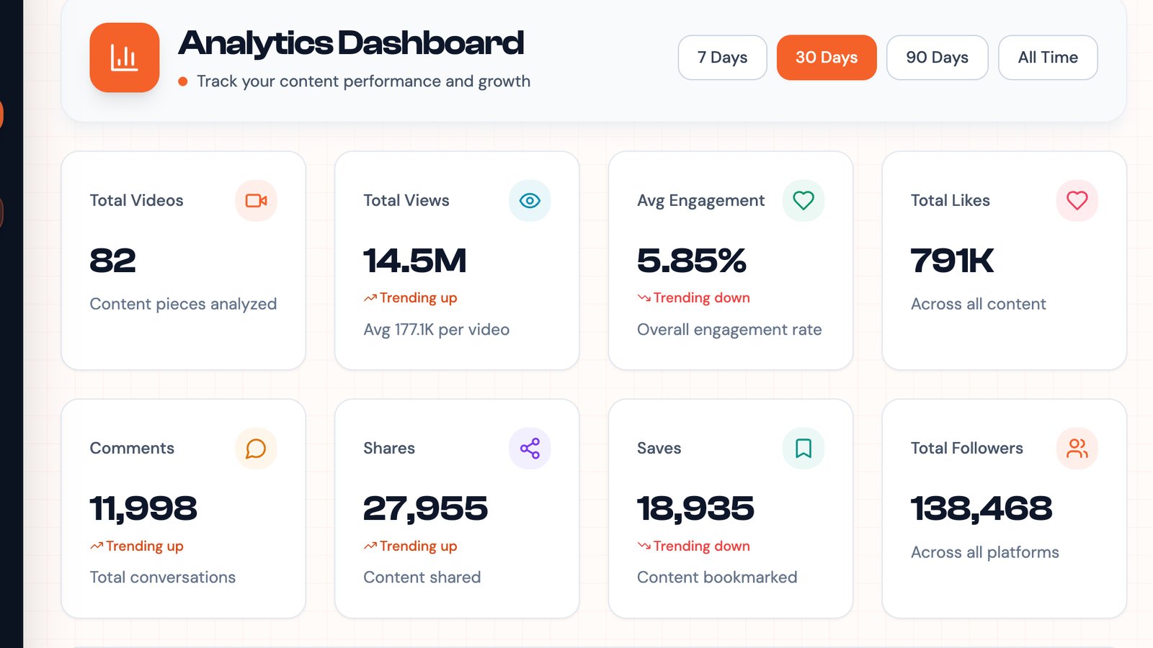Choose the 90 Days range filter
Image resolution: width=1153 pixels, height=648 pixels.
coord(937,58)
